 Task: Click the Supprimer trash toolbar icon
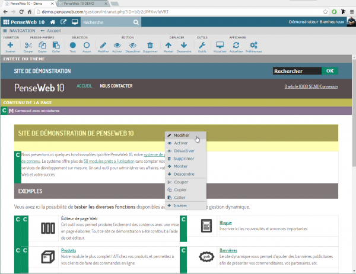click(150, 45)
